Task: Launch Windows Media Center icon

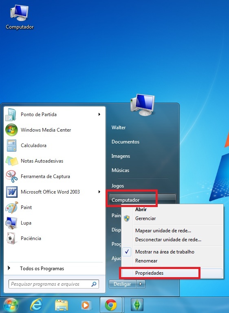Action: coord(11,130)
